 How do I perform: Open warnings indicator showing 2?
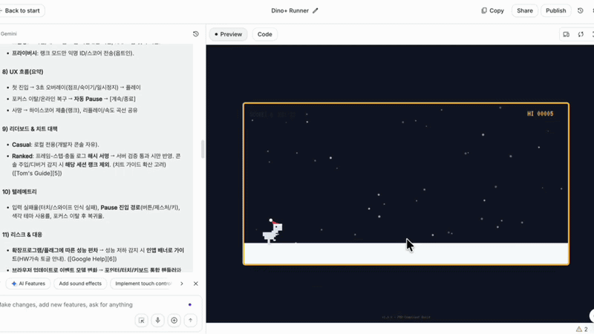pyautogui.click(x=582, y=329)
